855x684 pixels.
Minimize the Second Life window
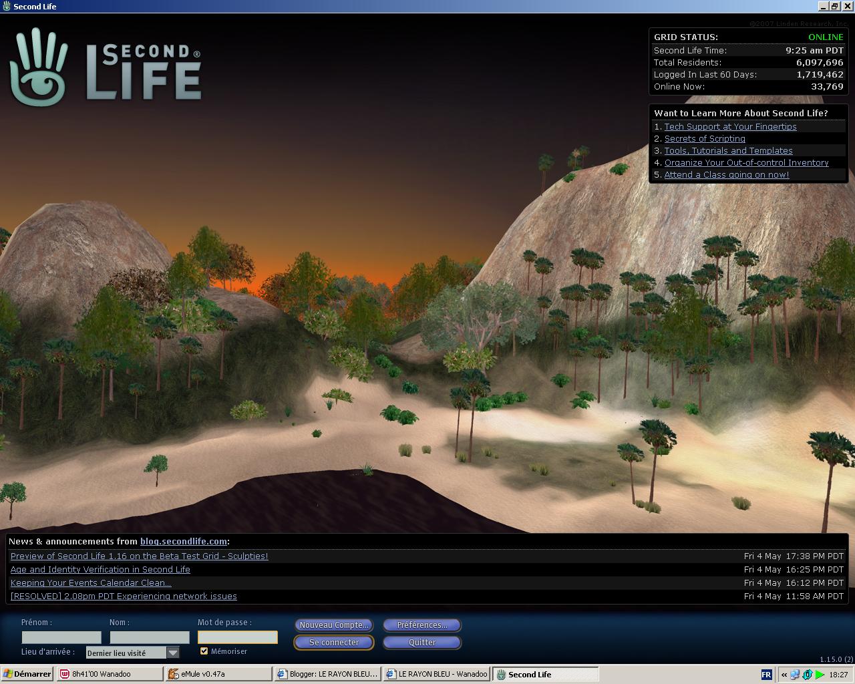[824, 7]
